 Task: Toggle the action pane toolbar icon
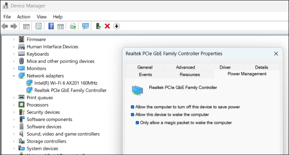click(60, 26)
